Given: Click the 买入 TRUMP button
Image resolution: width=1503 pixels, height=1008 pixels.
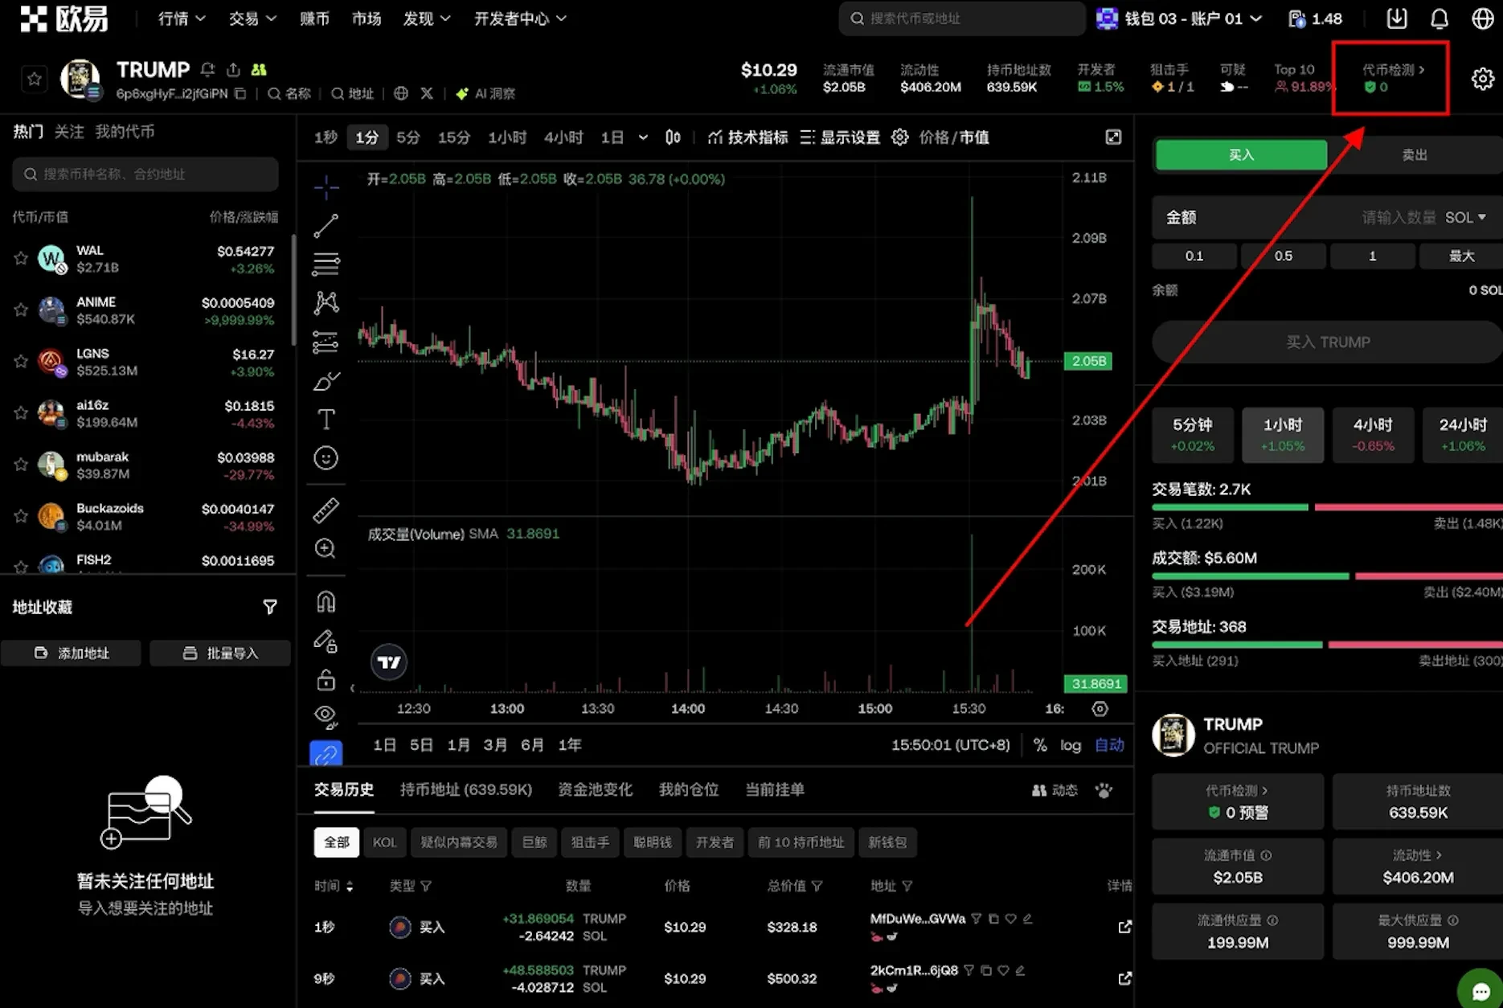Looking at the screenshot, I should click(1328, 342).
